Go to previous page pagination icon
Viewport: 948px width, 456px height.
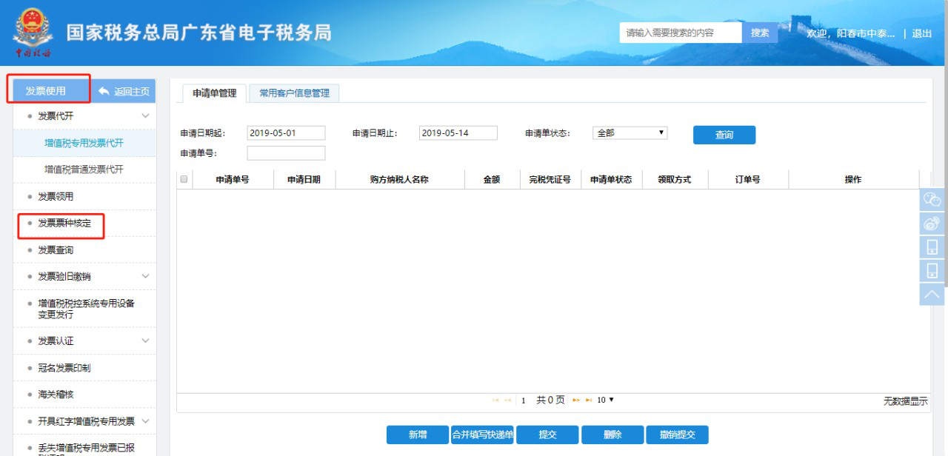(x=507, y=400)
